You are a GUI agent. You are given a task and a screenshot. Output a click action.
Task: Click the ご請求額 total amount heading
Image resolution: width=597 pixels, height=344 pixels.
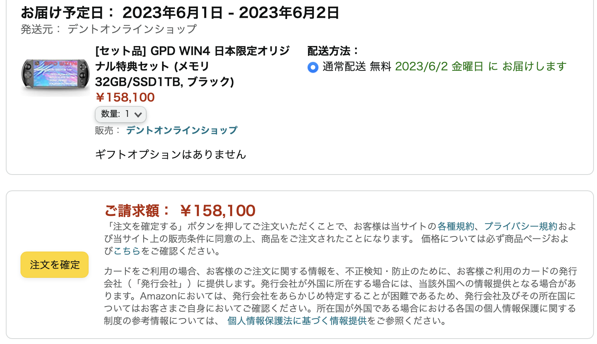pyautogui.click(x=180, y=211)
